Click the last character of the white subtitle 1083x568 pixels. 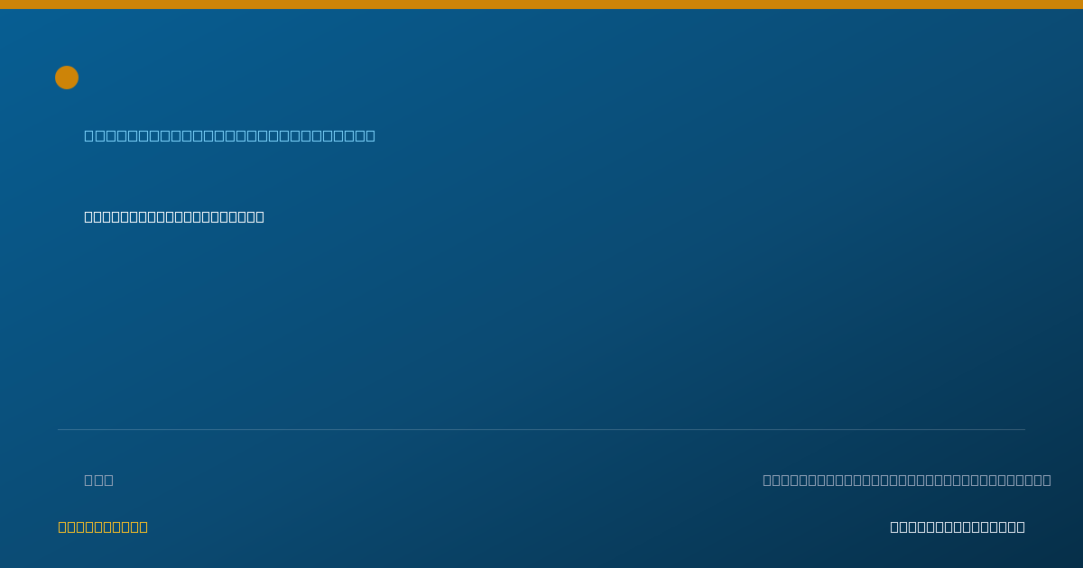(x=260, y=216)
